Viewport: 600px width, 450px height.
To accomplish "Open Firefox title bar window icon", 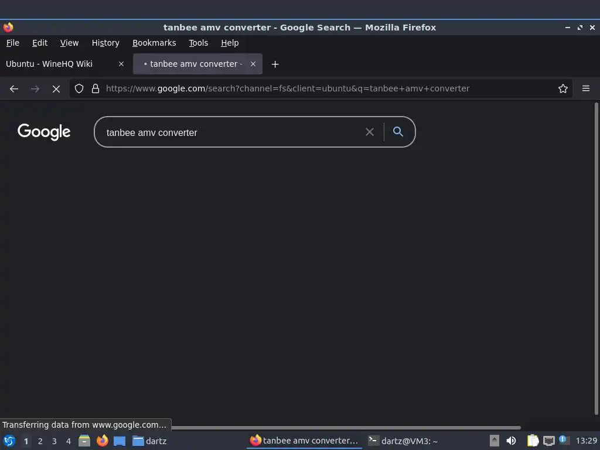I will (x=8, y=27).
